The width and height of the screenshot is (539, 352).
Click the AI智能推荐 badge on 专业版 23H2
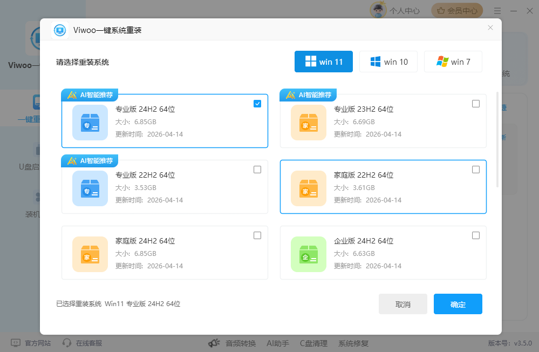(308, 95)
